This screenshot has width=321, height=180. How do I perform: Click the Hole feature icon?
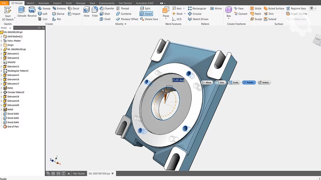click(x=87, y=12)
